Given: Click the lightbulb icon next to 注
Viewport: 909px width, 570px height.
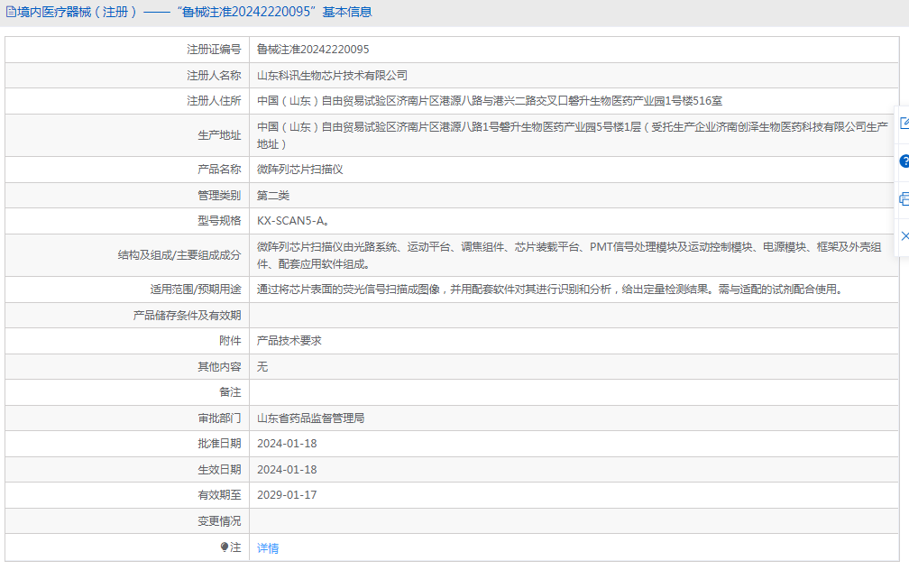Looking at the screenshot, I should click(x=225, y=547).
